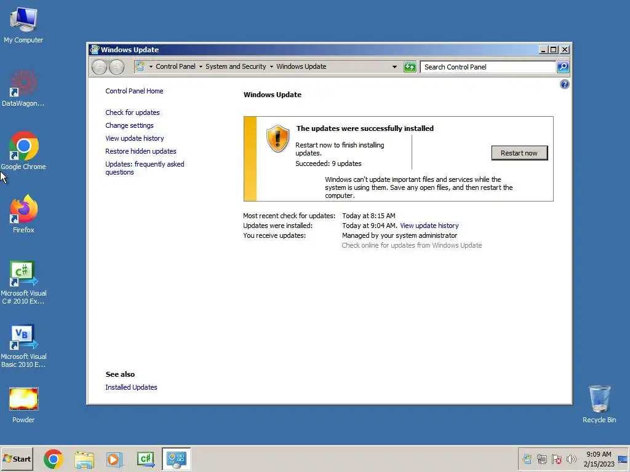Open Microsoft Visual C# 2010 Express shortcut
The width and height of the screenshot is (630, 472).
(23, 283)
